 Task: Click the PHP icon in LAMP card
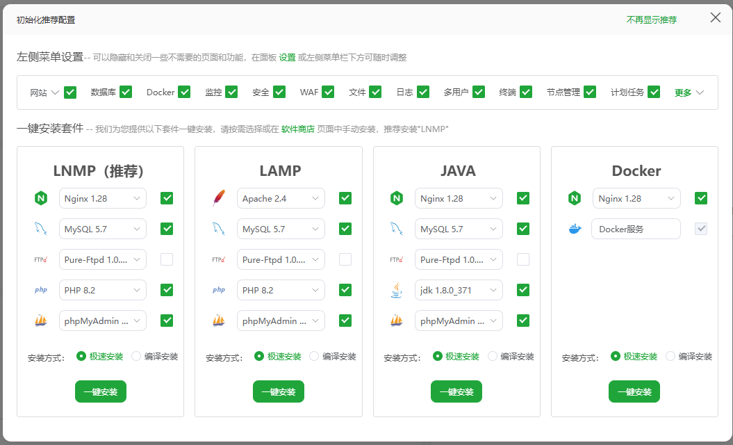[x=219, y=290]
